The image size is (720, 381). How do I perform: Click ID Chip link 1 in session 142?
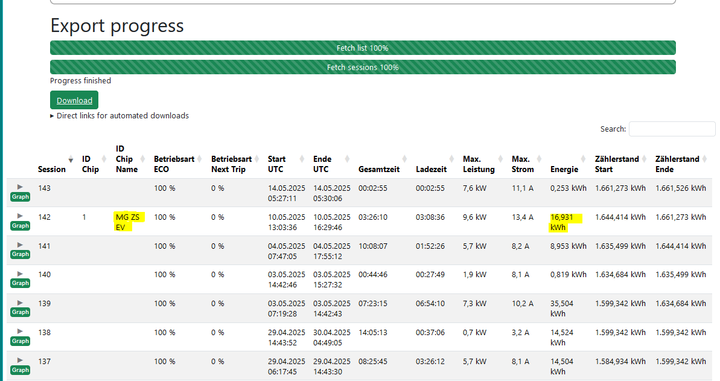click(84, 217)
